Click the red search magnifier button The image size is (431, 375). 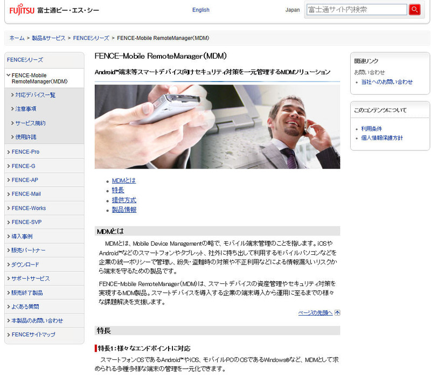tap(414, 10)
